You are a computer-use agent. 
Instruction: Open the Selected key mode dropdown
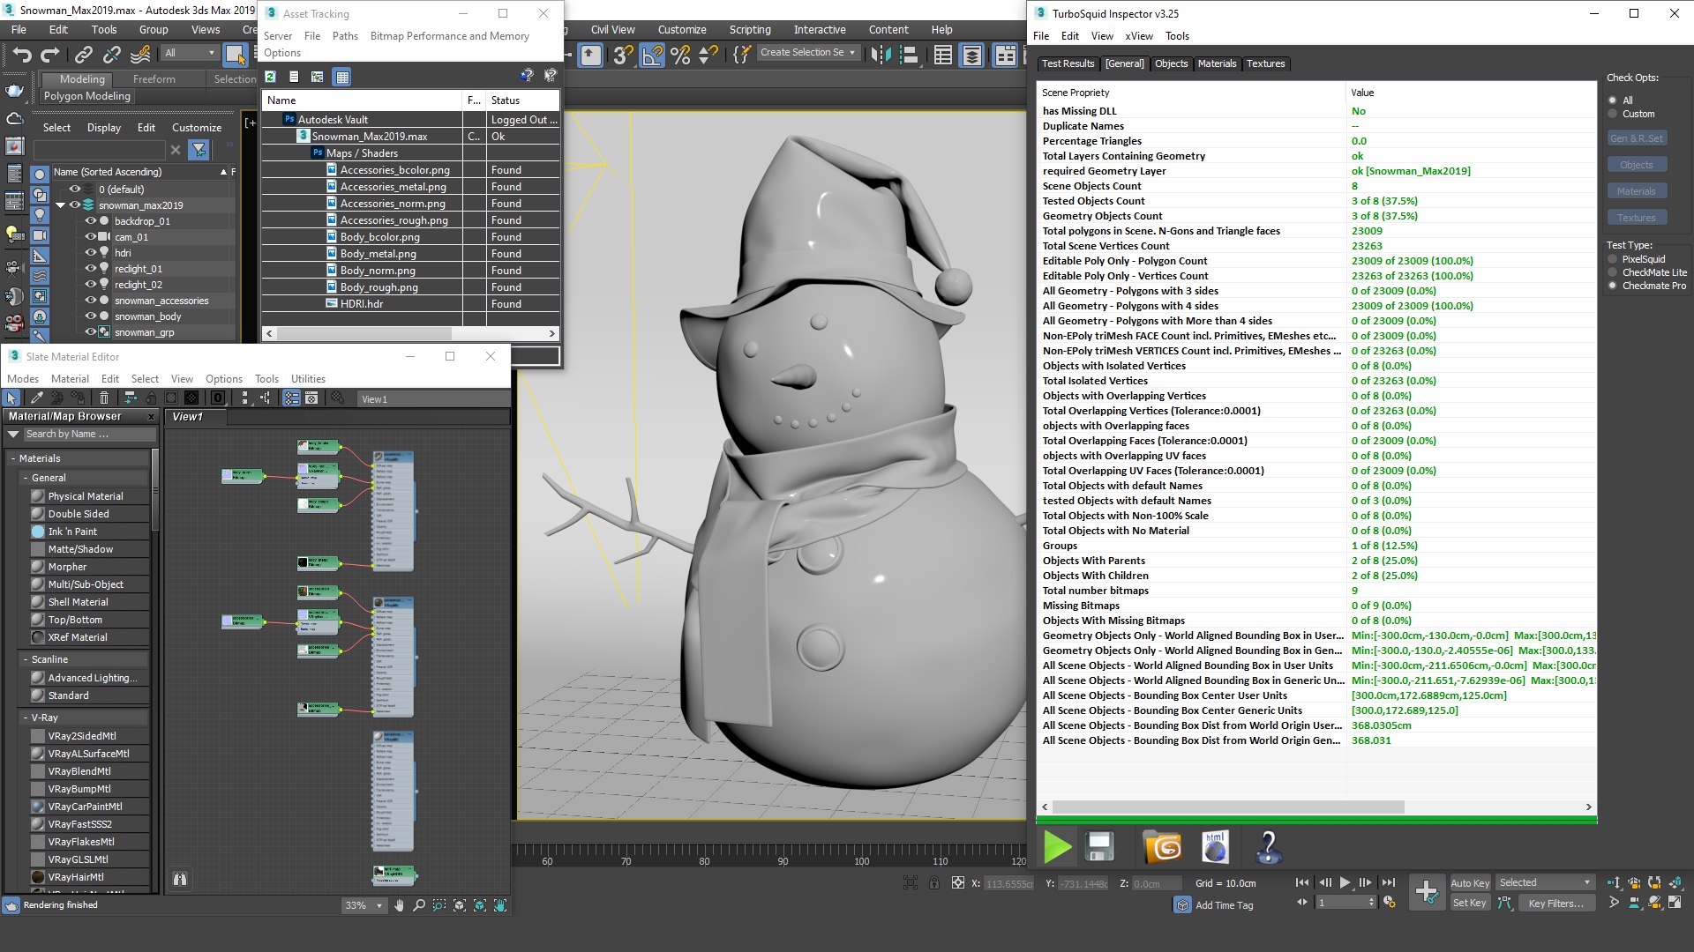1544,882
